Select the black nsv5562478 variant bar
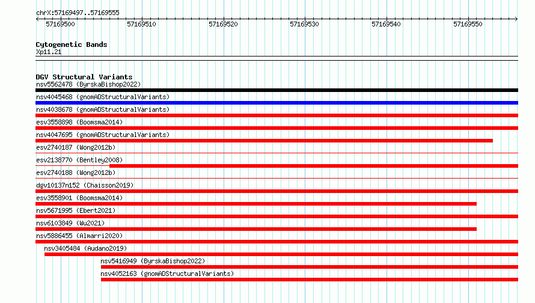This screenshot has height=303, width=535. 277,90
